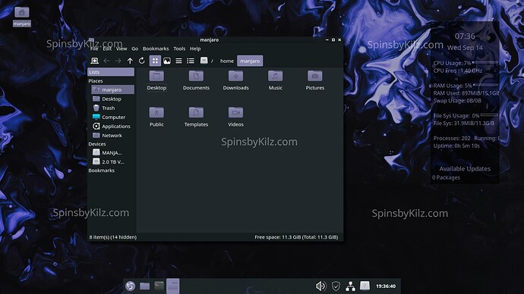Switch to compact list view
Viewport: 524px width, 294px height.
coord(178,61)
